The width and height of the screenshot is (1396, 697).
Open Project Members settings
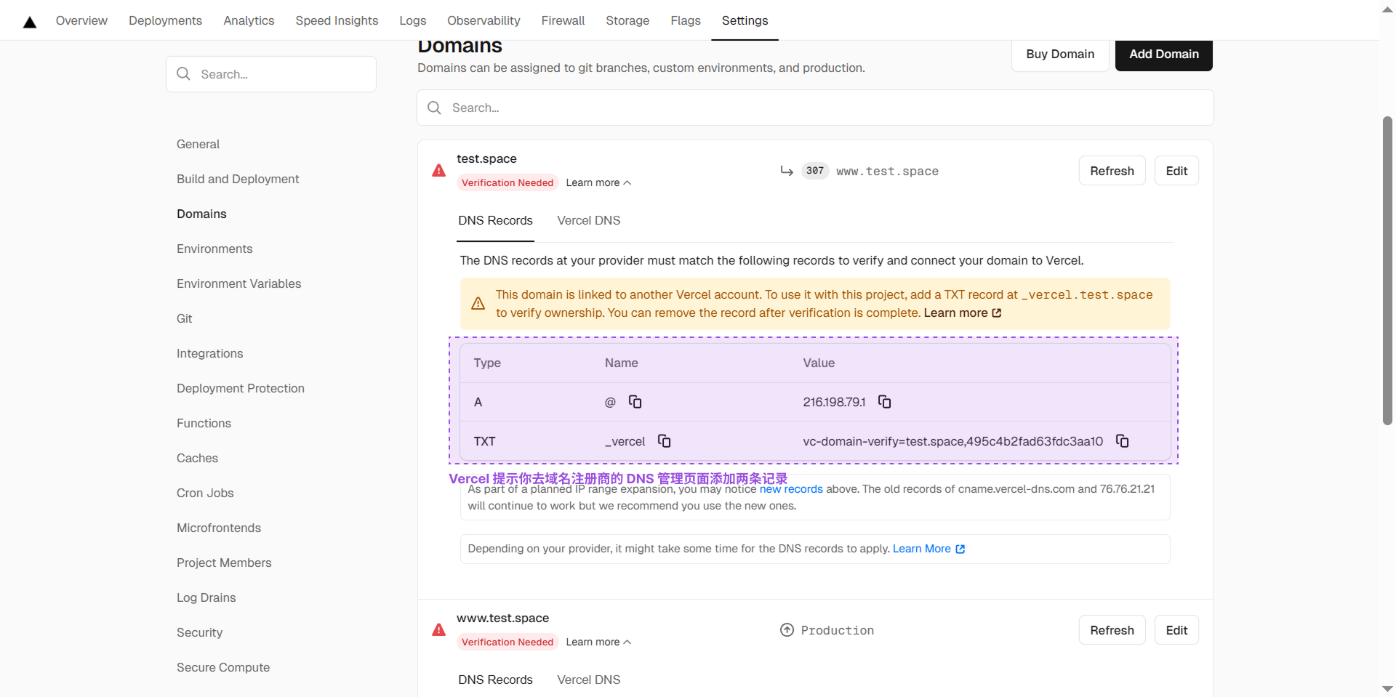point(224,563)
